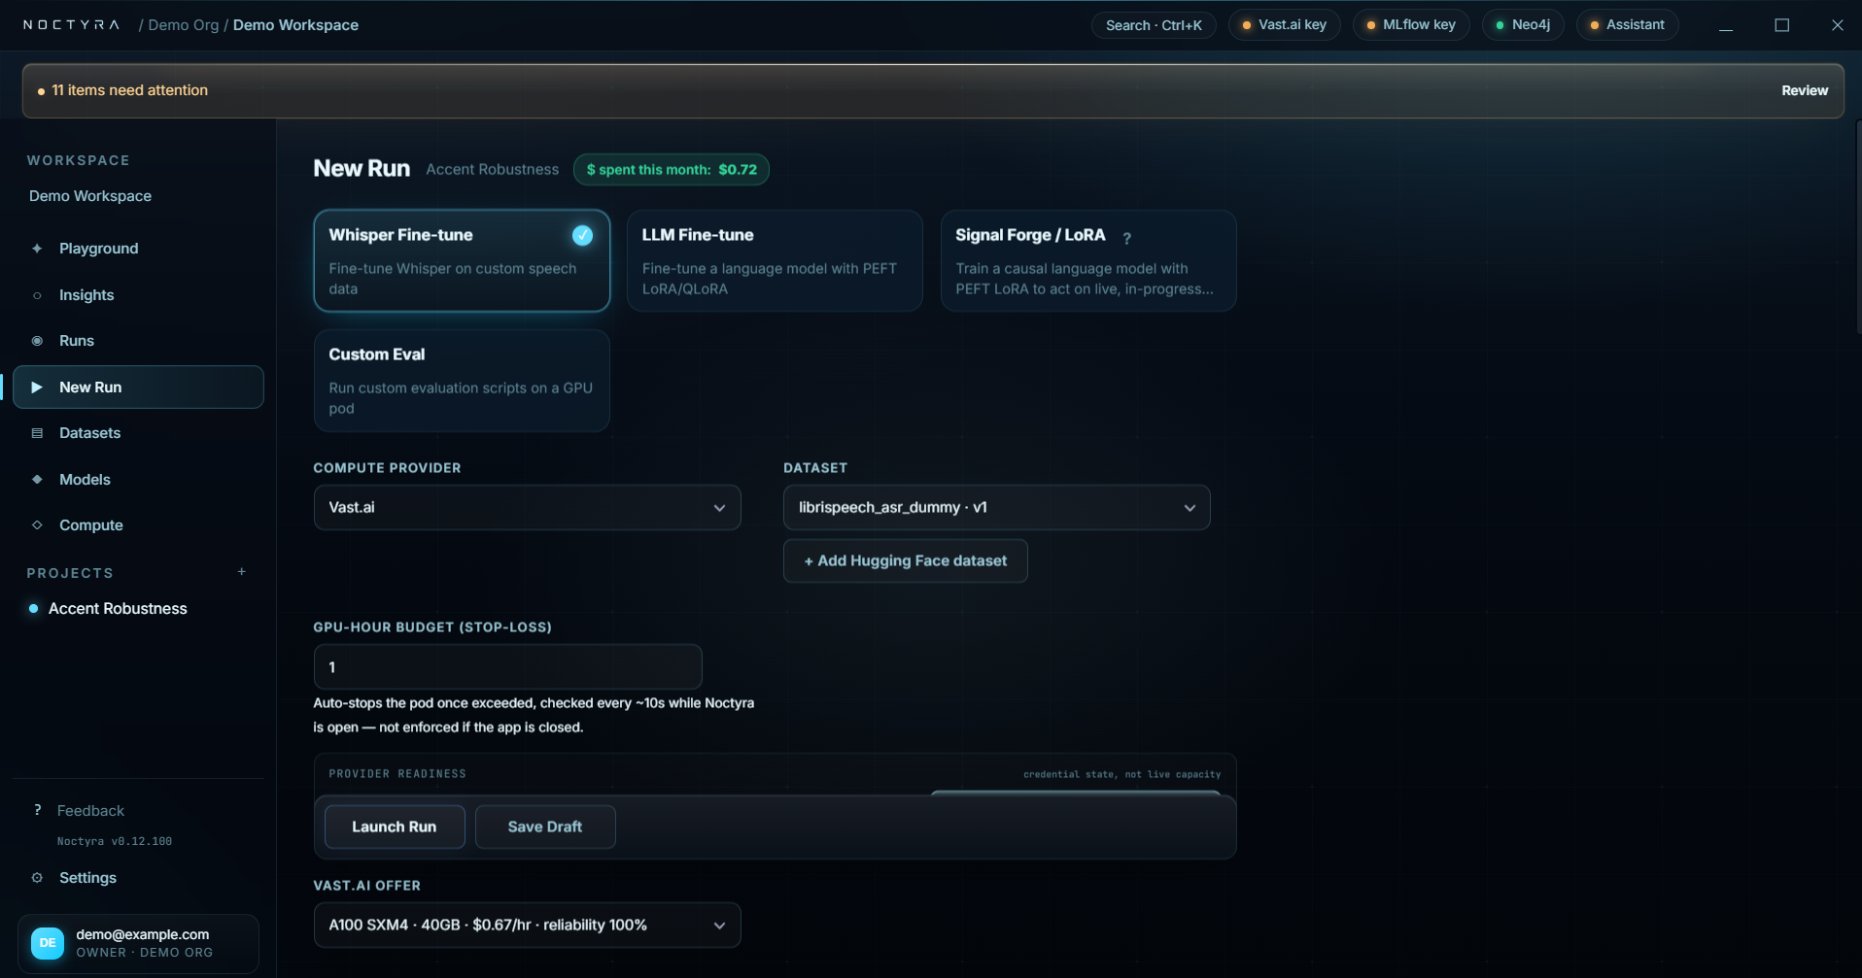Expand the Vast.ai Offer dropdown
The width and height of the screenshot is (1862, 978).
pos(527,926)
